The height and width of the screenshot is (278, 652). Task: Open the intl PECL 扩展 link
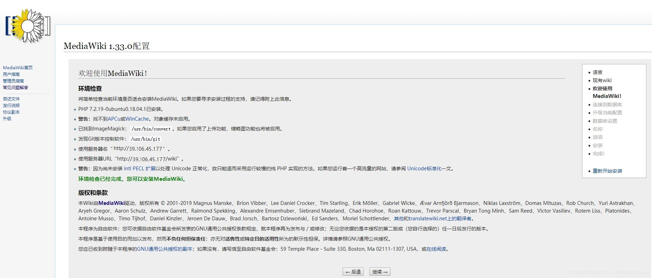139,169
